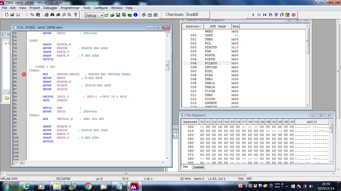This screenshot has width=341, height=191.
Task: Click the TIMER0 label on line 82
Action: [34, 70]
